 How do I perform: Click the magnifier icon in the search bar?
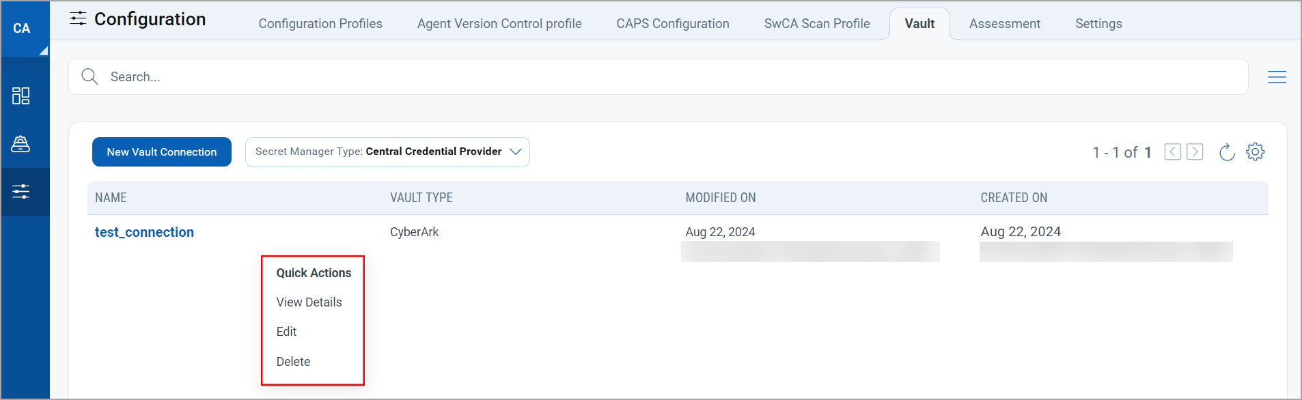click(x=89, y=76)
